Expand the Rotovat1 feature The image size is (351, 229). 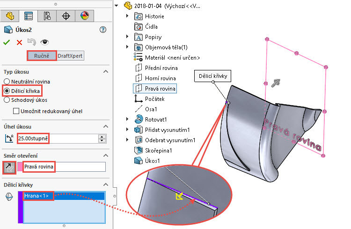[x=127, y=119]
